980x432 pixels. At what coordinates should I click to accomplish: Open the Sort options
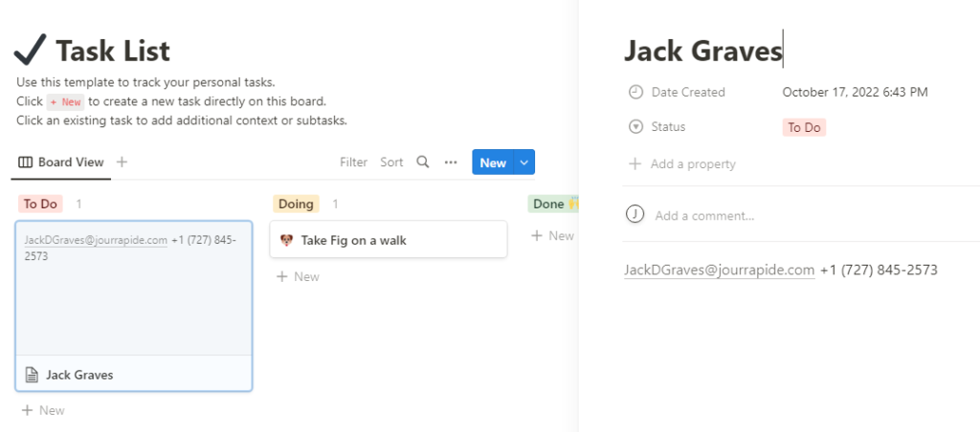[x=391, y=162]
